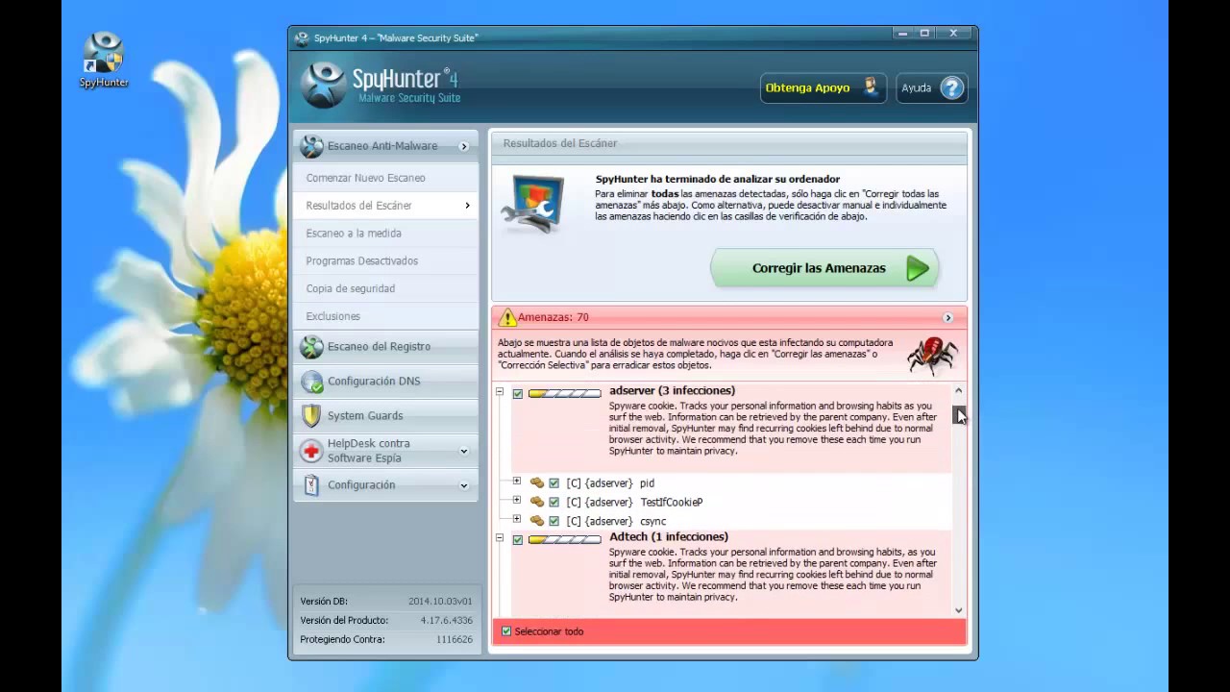Click adserver threat level bar
The width and height of the screenshot is (1230, 692).
tap(565, 393)
